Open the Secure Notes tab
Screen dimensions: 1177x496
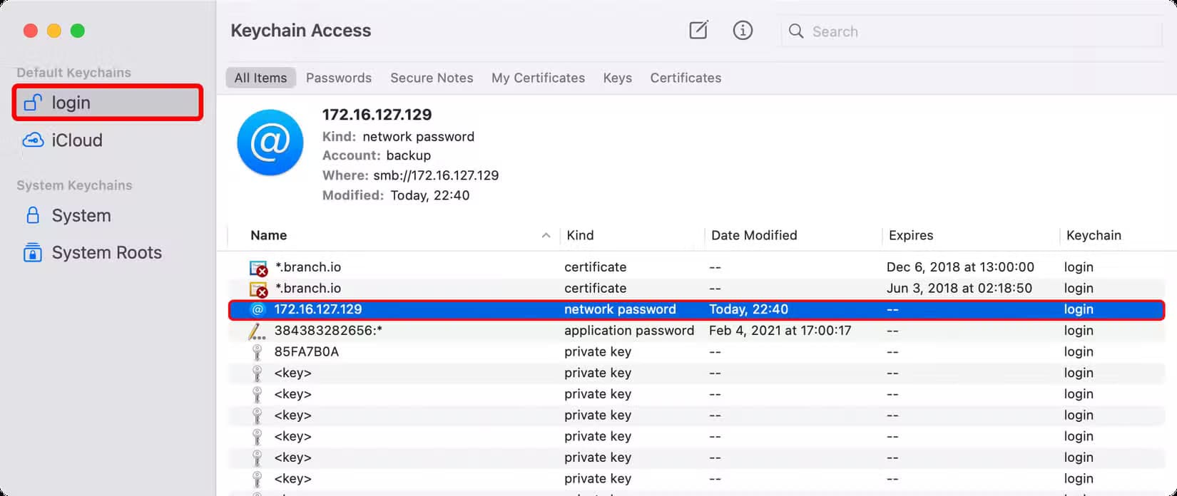point(432,78)
